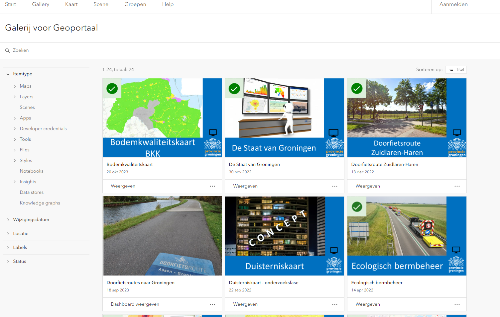
Task: Click green checkmark badge on Bodemkwaliteitskaart thumbnail
Action: tap(112, 89)
